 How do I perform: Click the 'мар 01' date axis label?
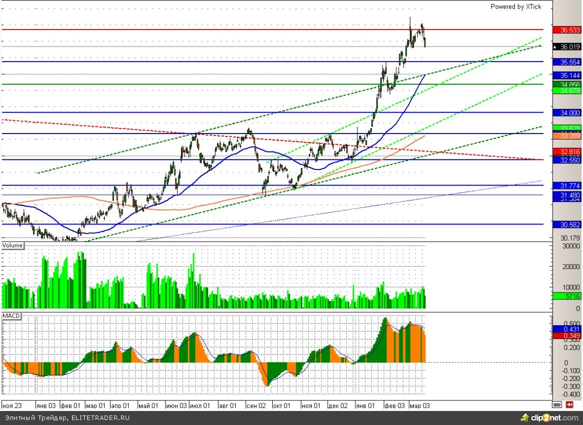click(96, 405)
